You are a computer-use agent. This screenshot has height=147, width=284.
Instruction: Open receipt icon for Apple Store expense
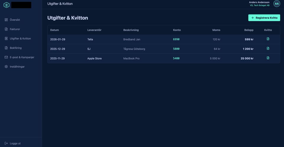(x=268, y=58)
